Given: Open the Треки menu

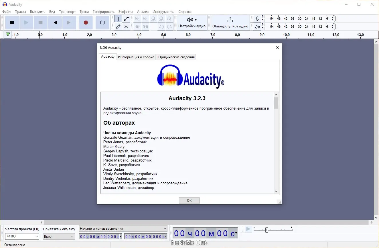Looking at the screenshot, I should (84, 12).
